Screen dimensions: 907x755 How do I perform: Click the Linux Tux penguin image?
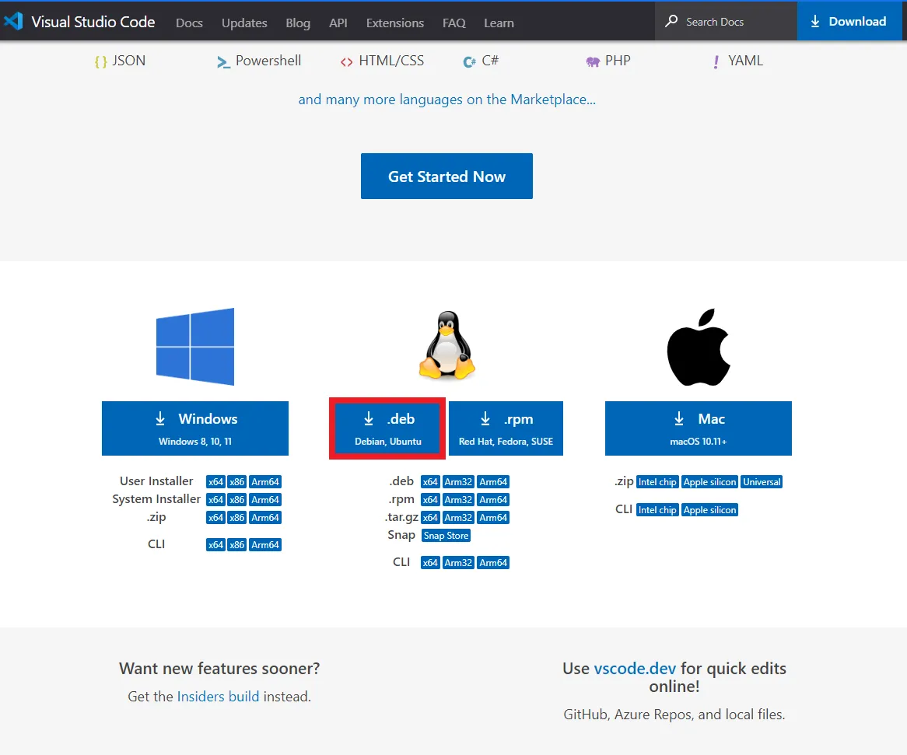(x=447, y=345)
